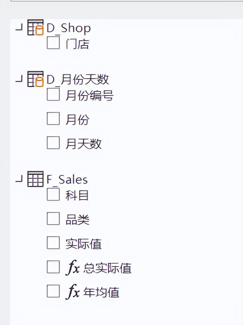Image resolution: width=243 pixels, height=325 pixels.
Task: Click the F_Sales table grid icon
Action: click(x=36, y=179)
